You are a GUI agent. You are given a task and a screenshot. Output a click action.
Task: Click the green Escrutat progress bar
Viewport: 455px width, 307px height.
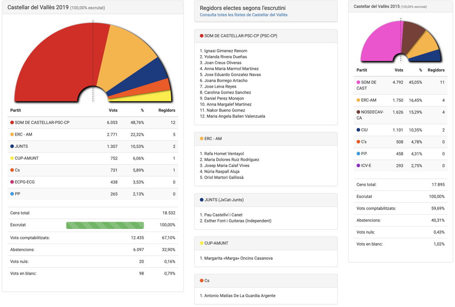pos(105,225)
